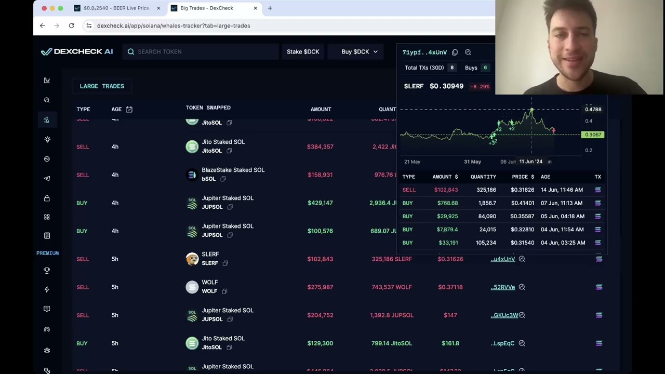This screenshot has height=374, width=665.
Task: Inspect wallet ..LspEqC with magnifier icon
Action: coord(522,343)
